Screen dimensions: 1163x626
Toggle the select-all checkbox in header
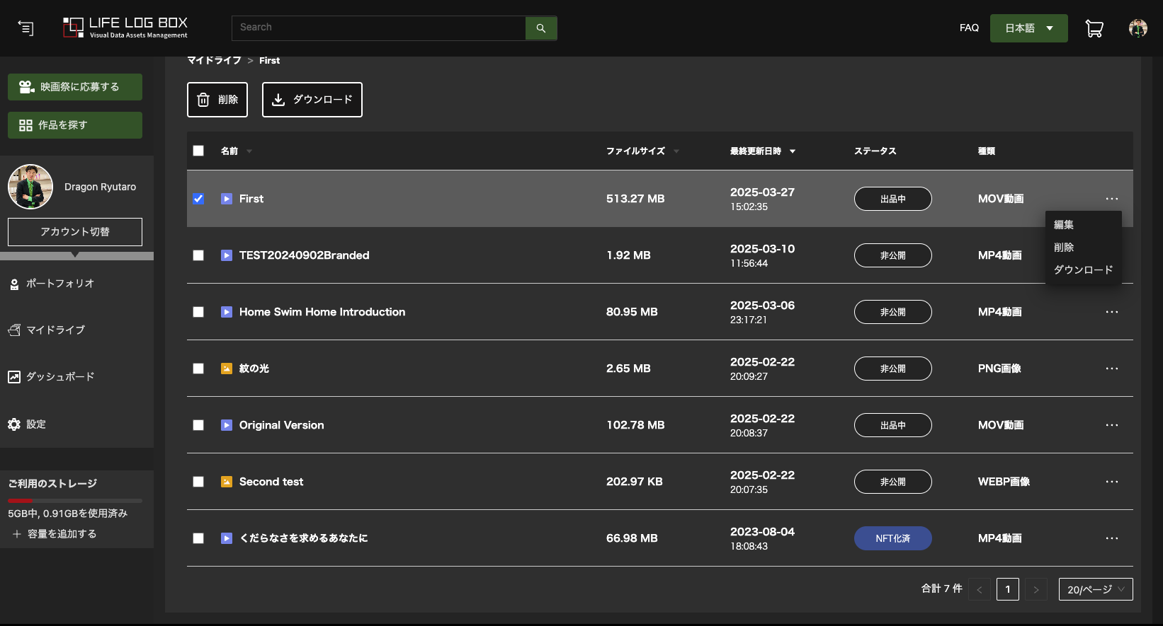click(198, 151)
